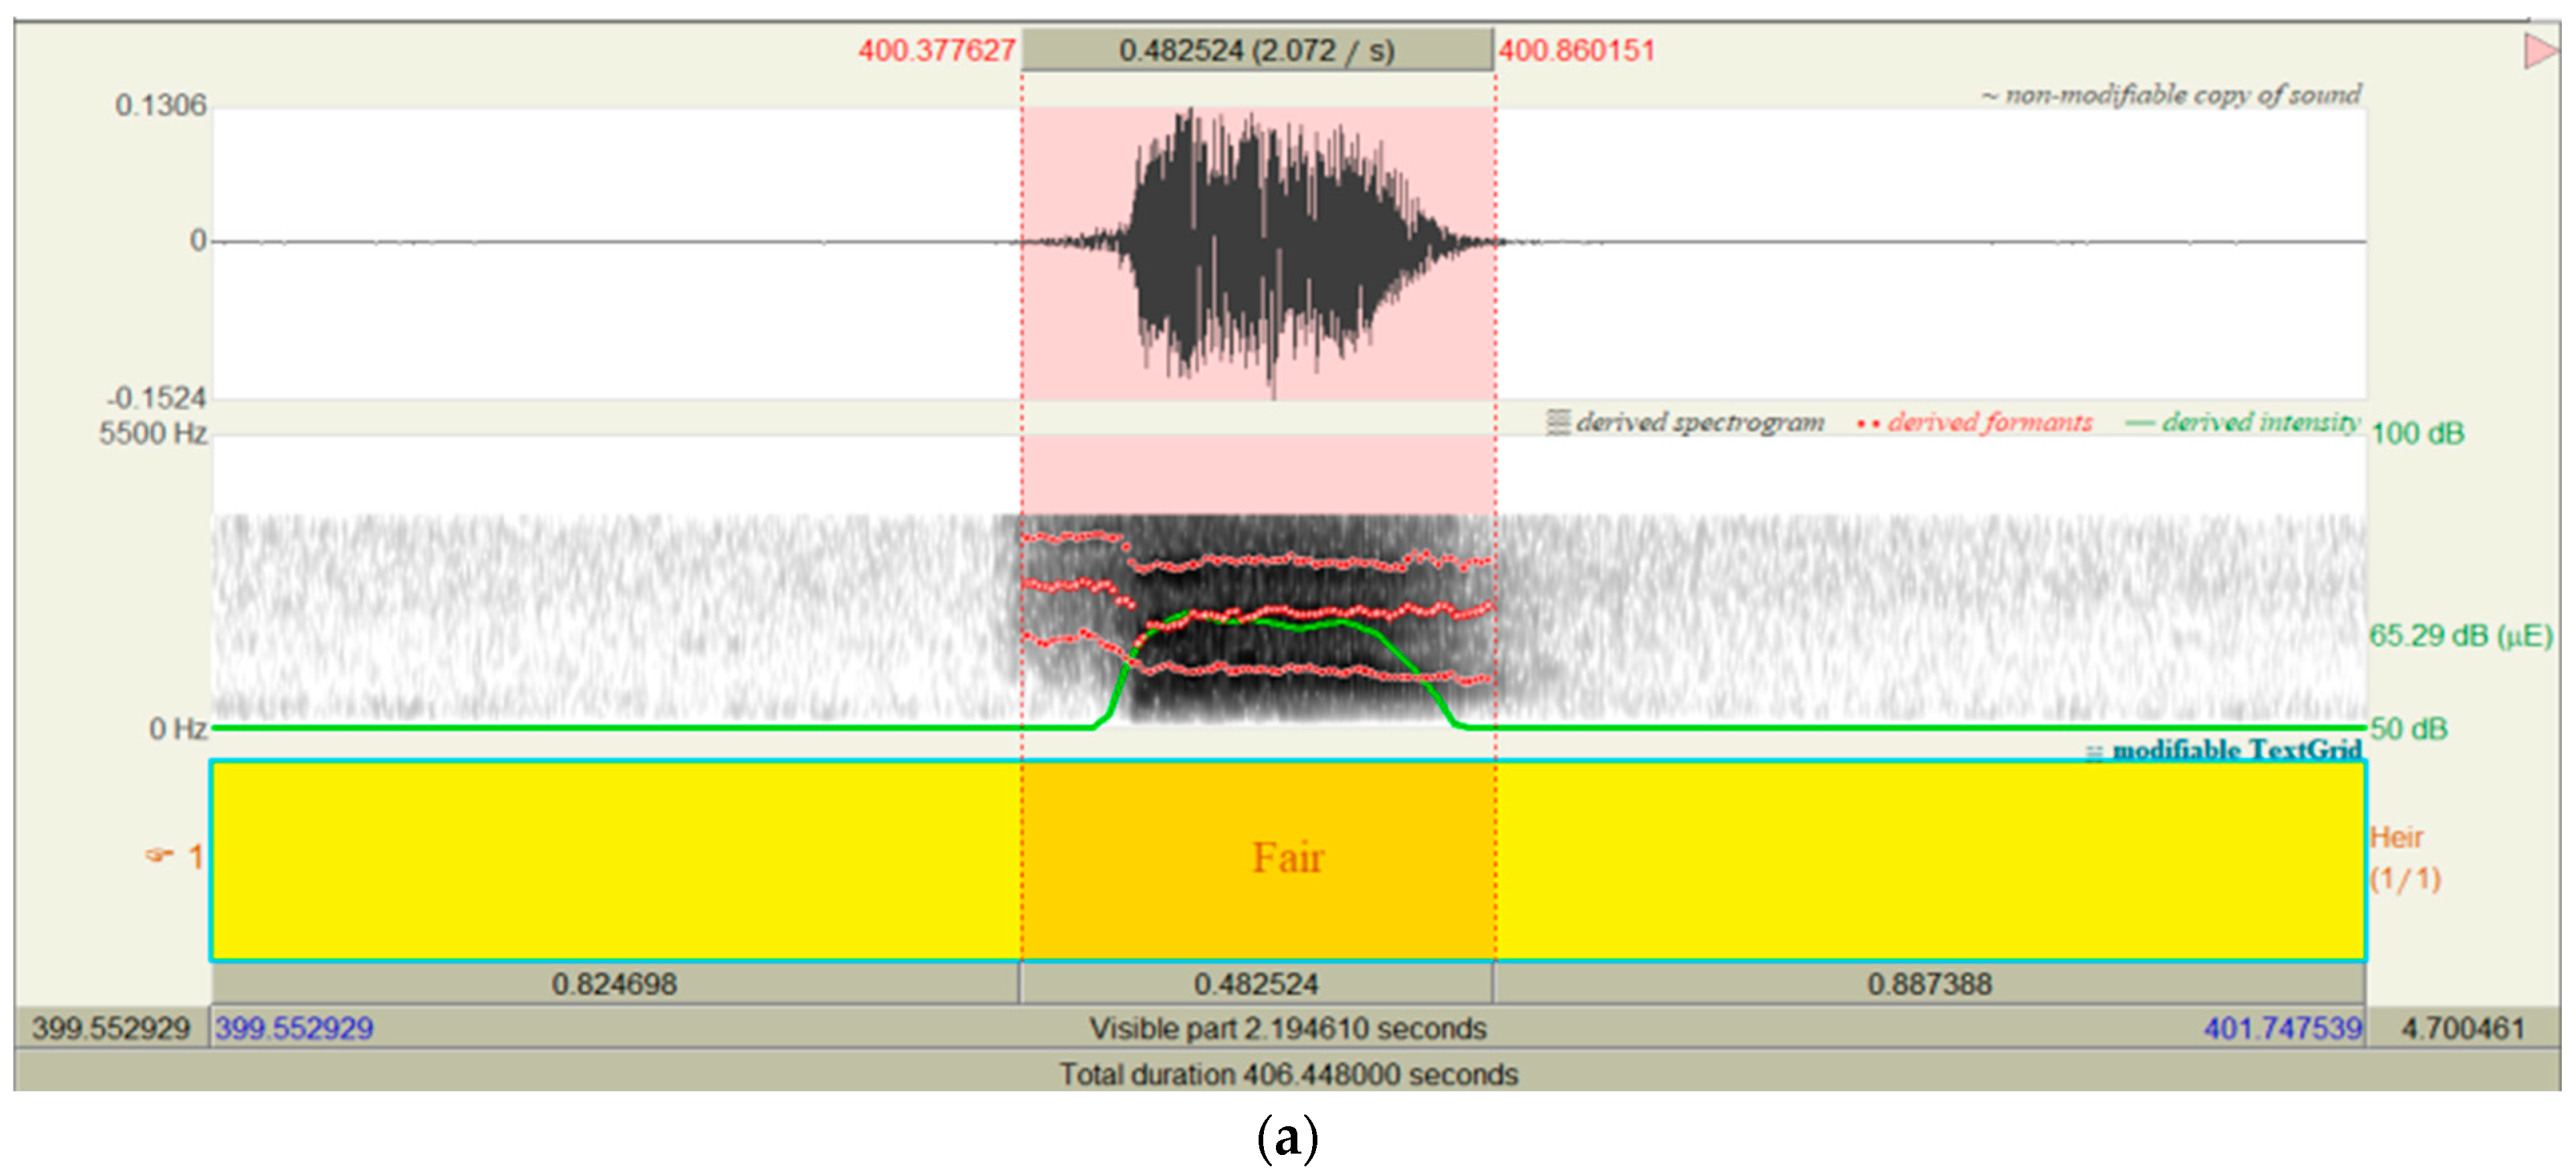Image resolution: width=2576 pixels, height=1175 pixels.
Task: Click the 'Heir' tier name label
Action: [2396, 837]
